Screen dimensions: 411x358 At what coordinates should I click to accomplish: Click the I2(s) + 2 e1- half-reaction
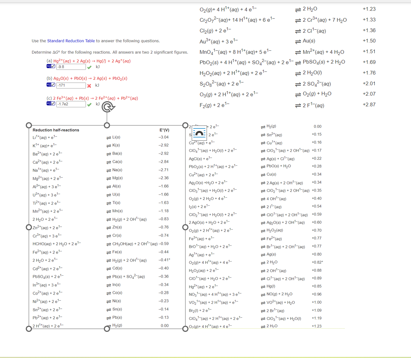pyautogui.click(x=199, y=207)
